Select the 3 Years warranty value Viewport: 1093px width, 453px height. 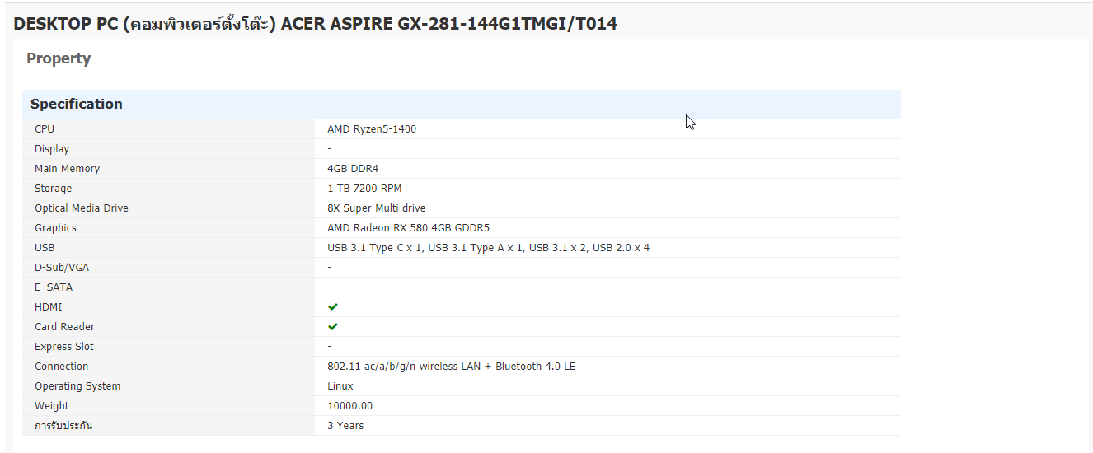tap(345, 426)
